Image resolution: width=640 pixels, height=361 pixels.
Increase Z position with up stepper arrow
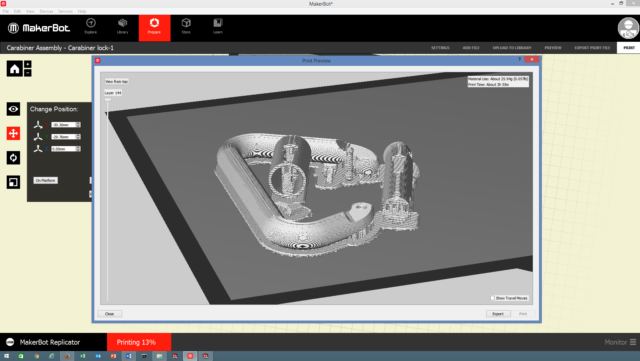[78, 147]
